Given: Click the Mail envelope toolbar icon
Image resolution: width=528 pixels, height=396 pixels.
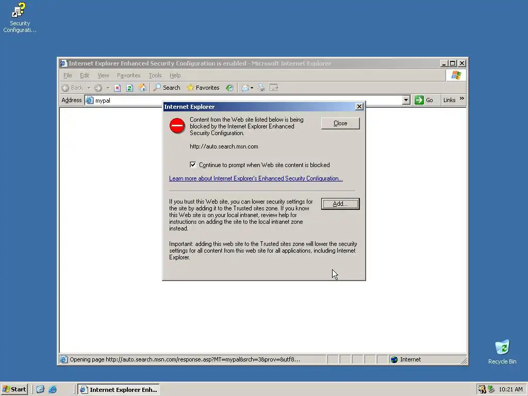Looking at the screenshot, I should coord(245,88).
